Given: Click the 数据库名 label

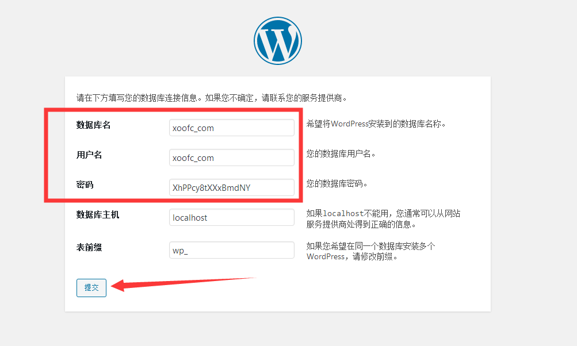Looking at the screenshot, I should [93, 125].
